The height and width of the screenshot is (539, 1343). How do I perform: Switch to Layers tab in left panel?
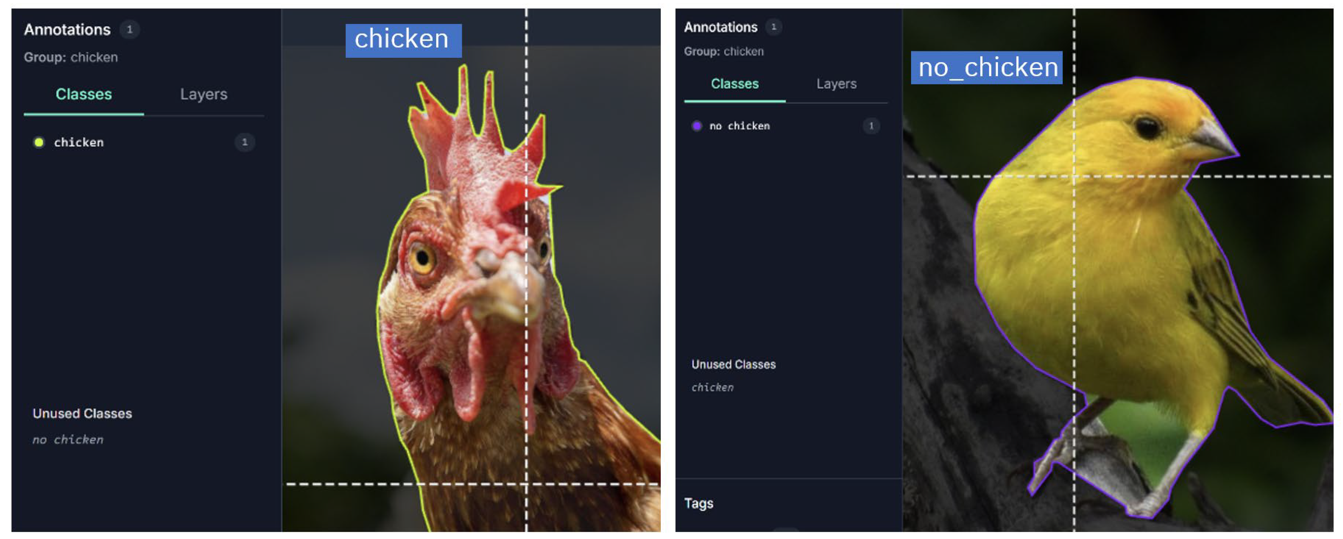(203, 94)
